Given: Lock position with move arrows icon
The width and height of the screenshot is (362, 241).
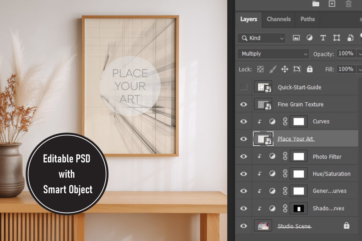Looking at the screenshot, I should point(285,69).
